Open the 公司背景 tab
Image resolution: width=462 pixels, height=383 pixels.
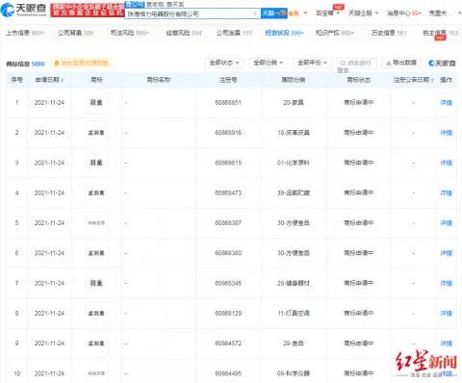75,33
